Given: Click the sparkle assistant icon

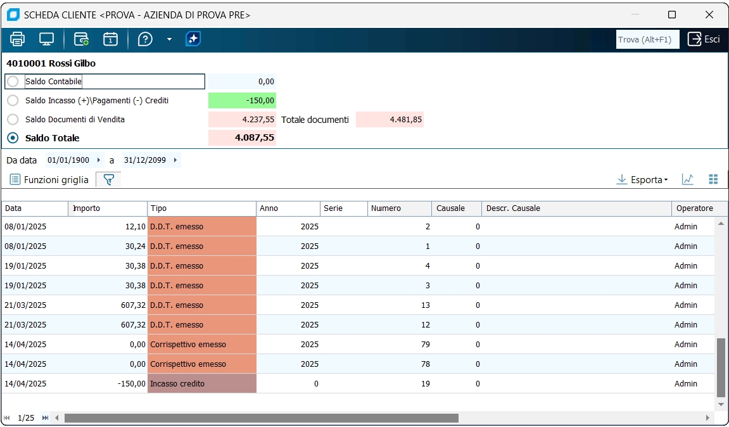Looking at the screenshot, I should click(x=193, y=39).
